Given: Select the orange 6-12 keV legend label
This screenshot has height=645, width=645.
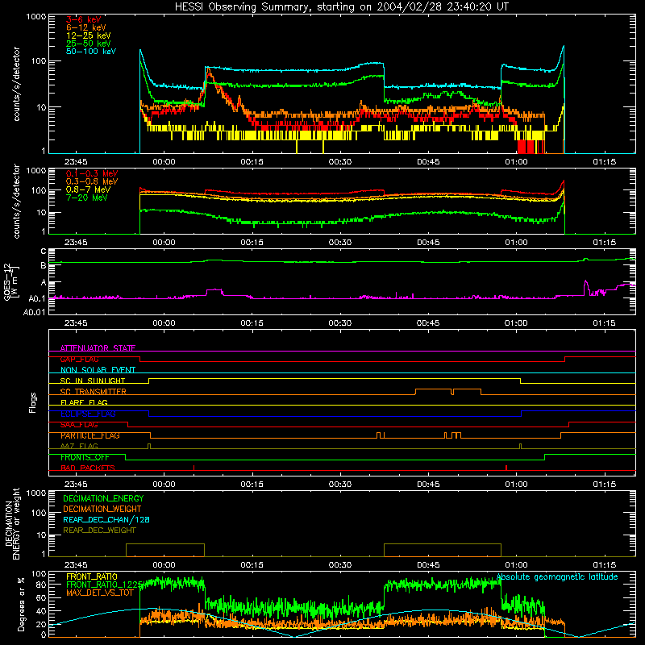Looking at the screenshot, I should click(x=86, y=27).
